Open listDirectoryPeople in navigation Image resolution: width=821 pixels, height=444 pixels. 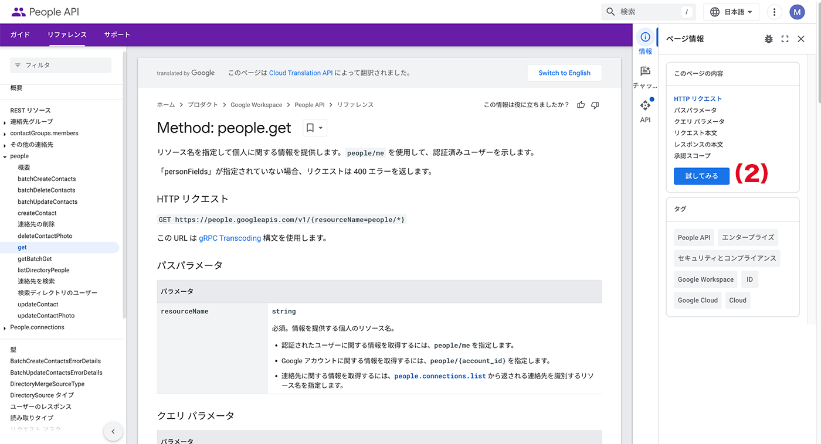click(x=43, y=271)
